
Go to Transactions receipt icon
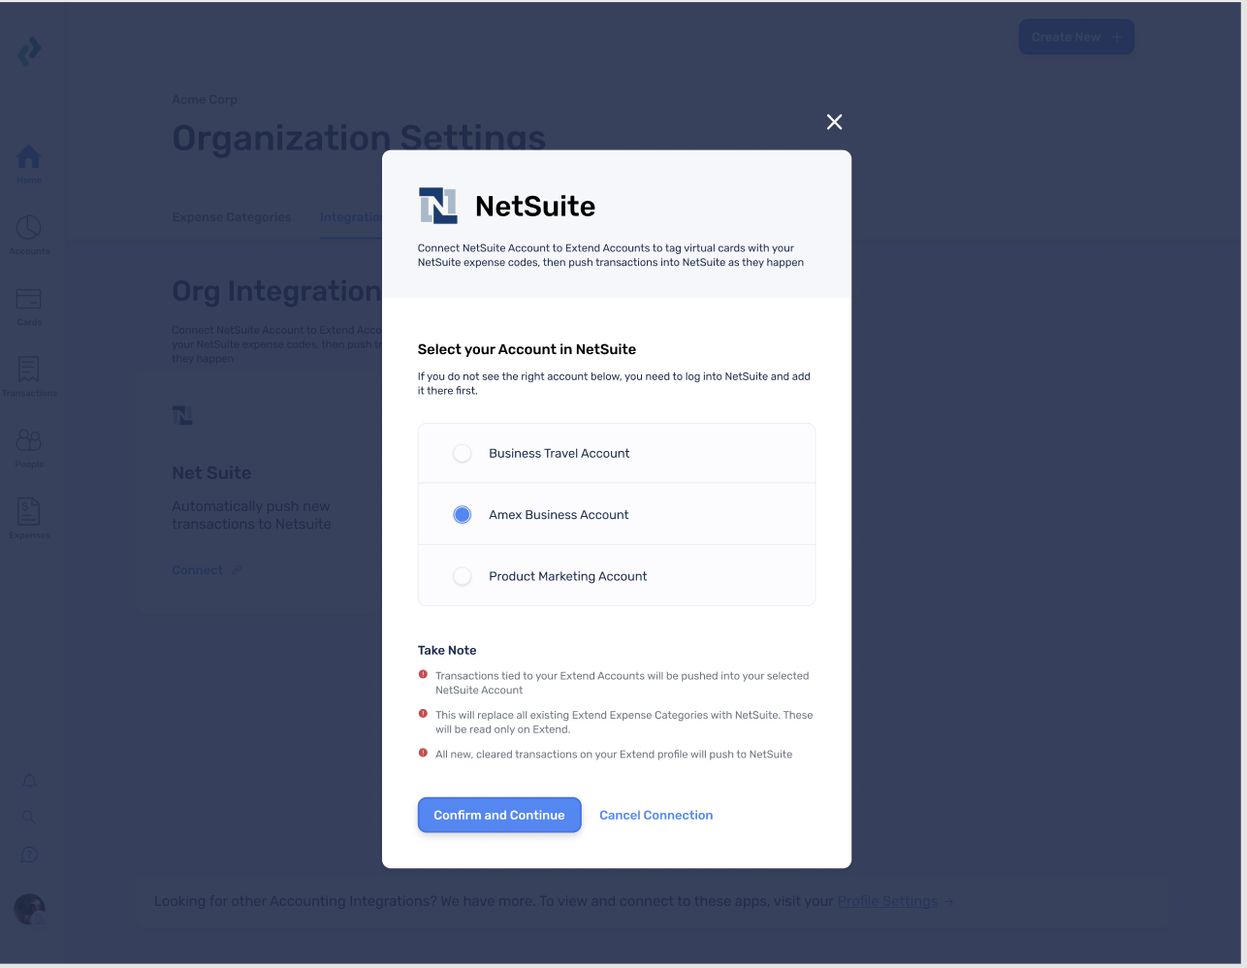[x=29, y=370]
